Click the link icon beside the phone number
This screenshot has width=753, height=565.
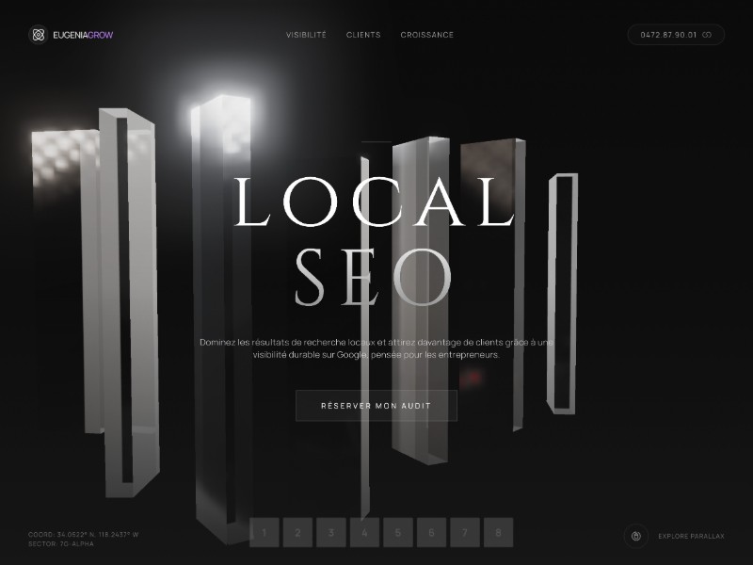[x=709, y=35]
